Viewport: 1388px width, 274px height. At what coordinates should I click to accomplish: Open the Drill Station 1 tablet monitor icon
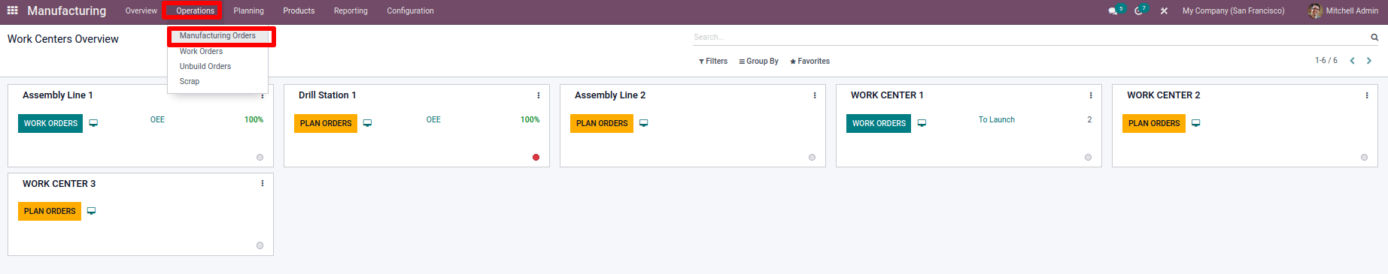pos(368,123)
